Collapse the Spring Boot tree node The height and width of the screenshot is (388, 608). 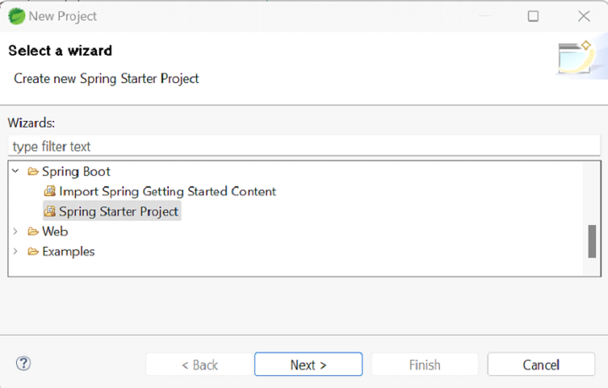pos(15,172)
